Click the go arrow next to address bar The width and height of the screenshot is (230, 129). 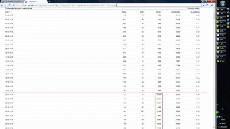(204, 5)
